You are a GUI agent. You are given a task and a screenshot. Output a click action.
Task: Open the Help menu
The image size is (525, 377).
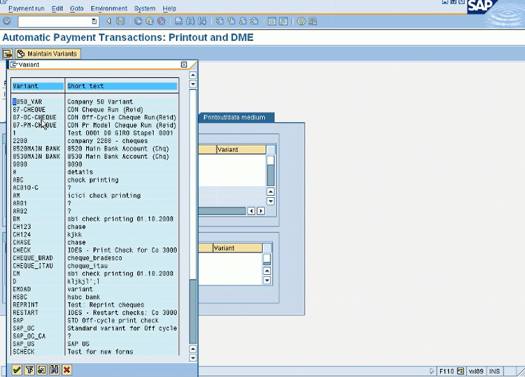[170, 8]
